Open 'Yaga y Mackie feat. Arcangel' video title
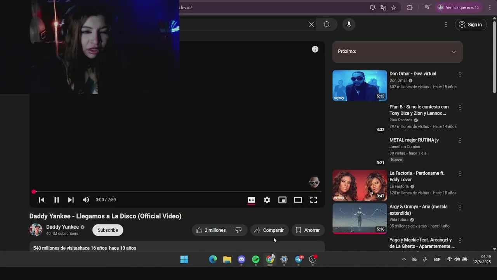497x280 pixels. (422, 243)
